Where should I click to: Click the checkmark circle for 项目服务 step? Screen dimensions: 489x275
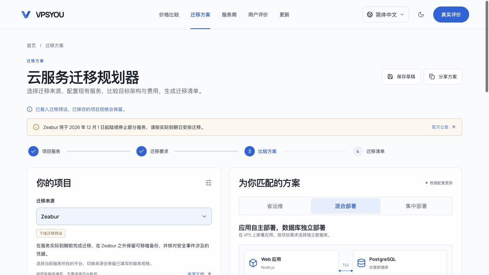point(33,151)
